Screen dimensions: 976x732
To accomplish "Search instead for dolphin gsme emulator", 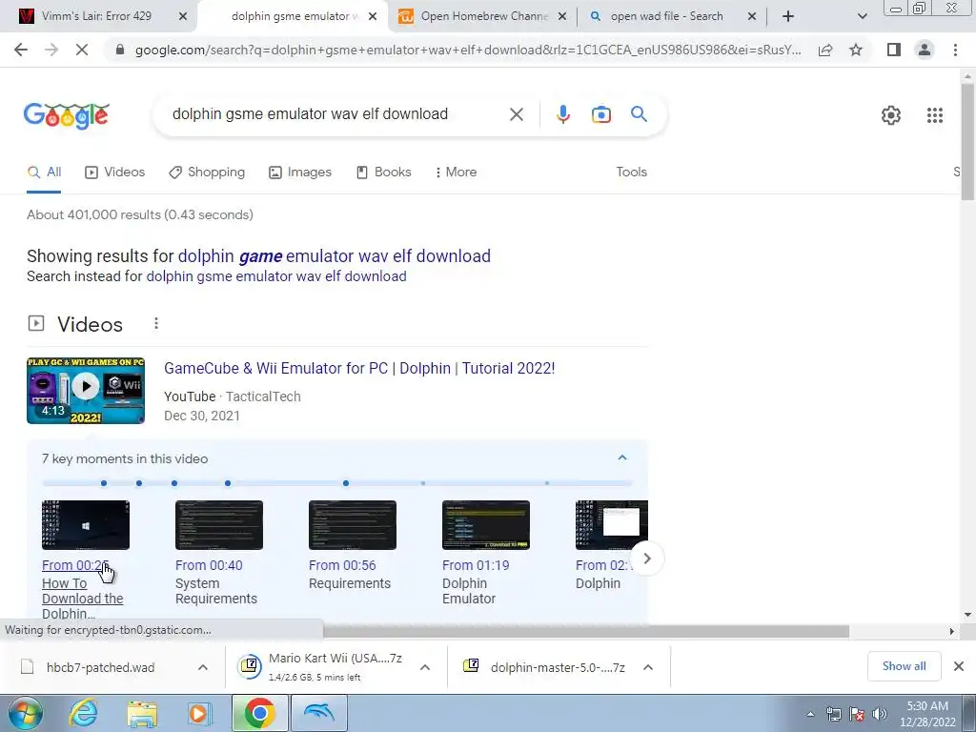I will 275,276.
